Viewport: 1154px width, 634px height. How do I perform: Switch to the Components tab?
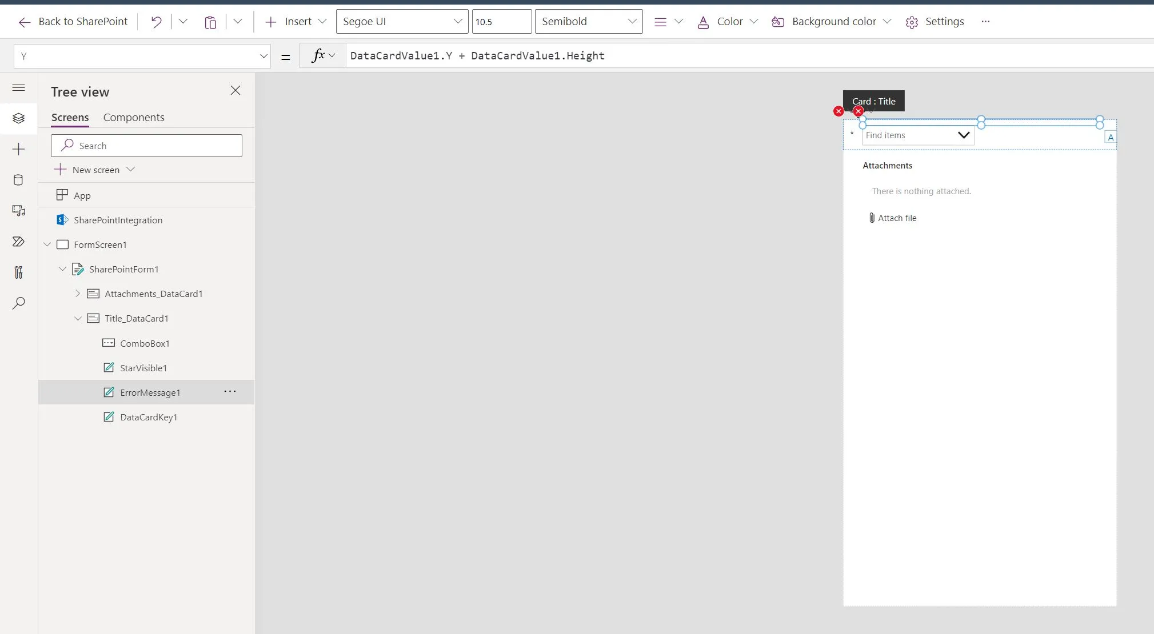[133, 117]
